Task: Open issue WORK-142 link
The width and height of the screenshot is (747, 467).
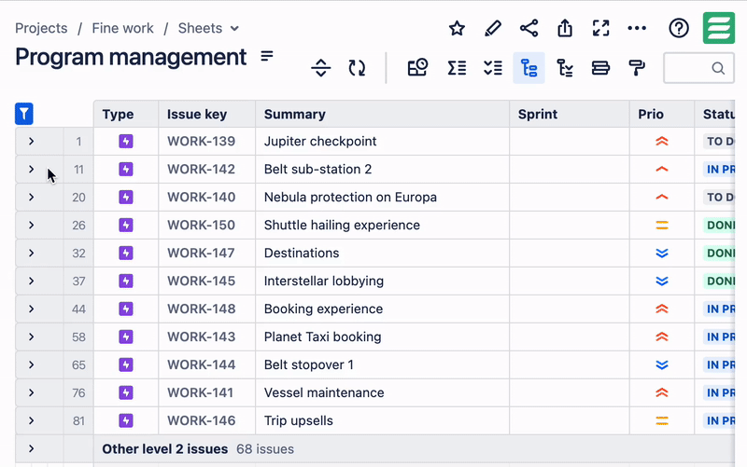Action: point(201,170)
